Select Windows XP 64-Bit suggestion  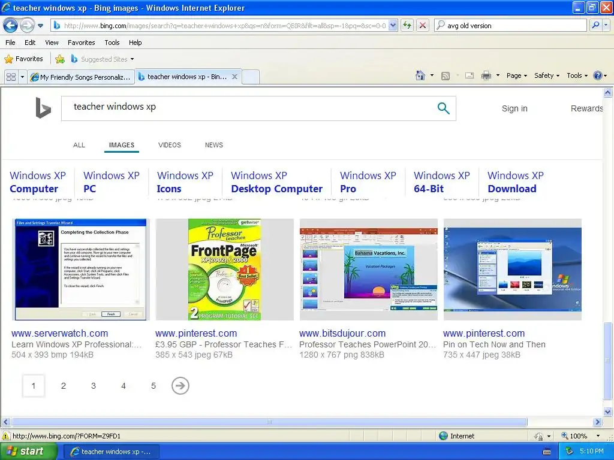click(442, 182)
